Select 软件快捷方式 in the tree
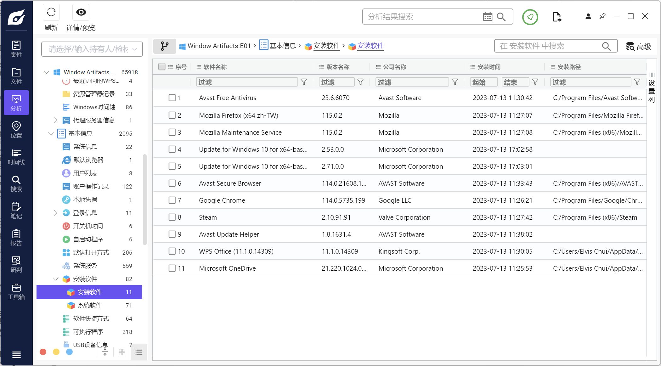The width and height of the screenshot is (661, 366). [x=89, y=318]
